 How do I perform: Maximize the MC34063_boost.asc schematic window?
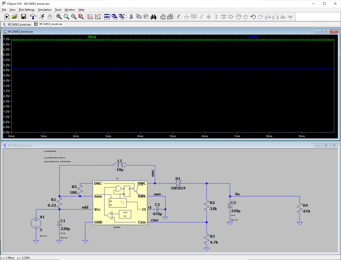pos(326,145)
